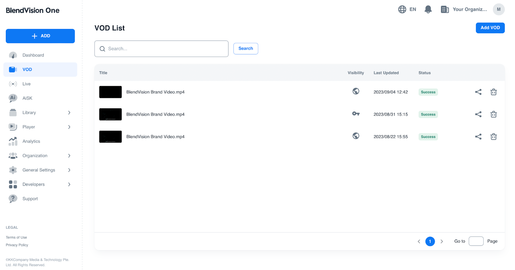Open the Terms of Use link

(16, 238)
